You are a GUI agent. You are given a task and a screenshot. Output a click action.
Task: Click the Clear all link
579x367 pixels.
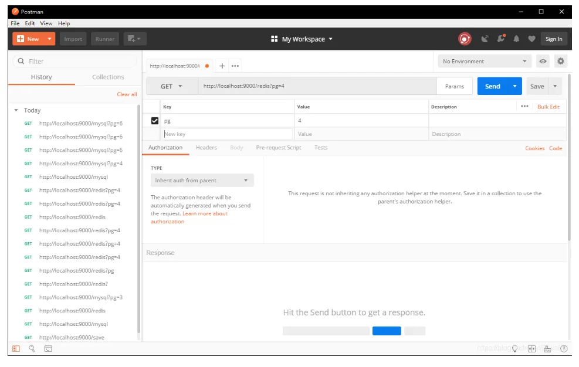127,94
